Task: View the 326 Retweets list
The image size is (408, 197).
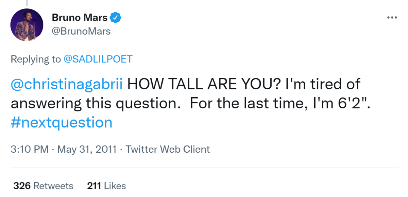Action: (x=43, y=186)
